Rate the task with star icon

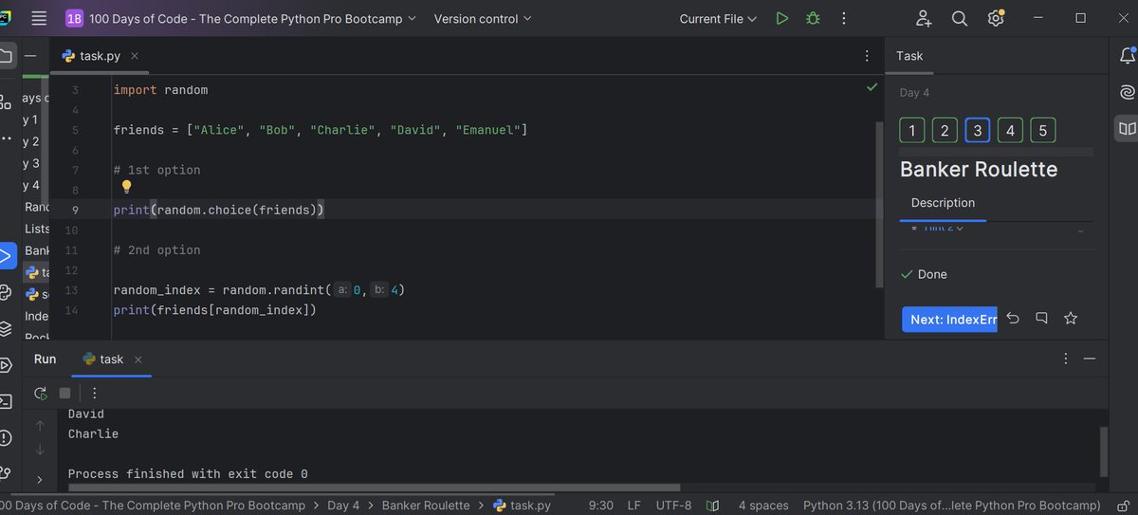pyautogui.click(x=1071, y=319)
